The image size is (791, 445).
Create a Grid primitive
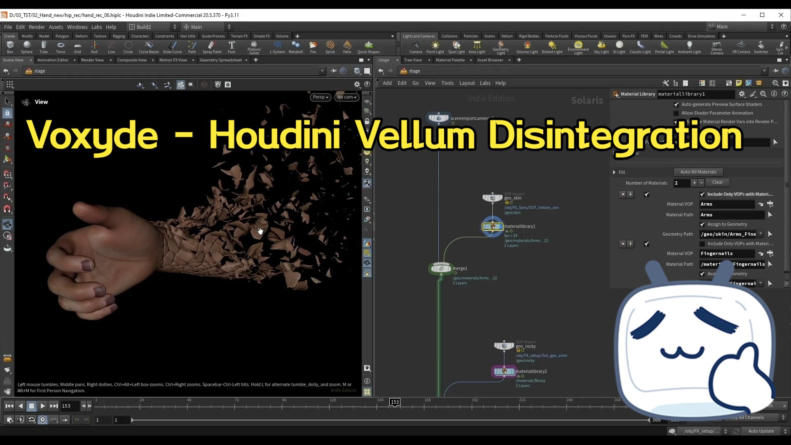point(77,47)
